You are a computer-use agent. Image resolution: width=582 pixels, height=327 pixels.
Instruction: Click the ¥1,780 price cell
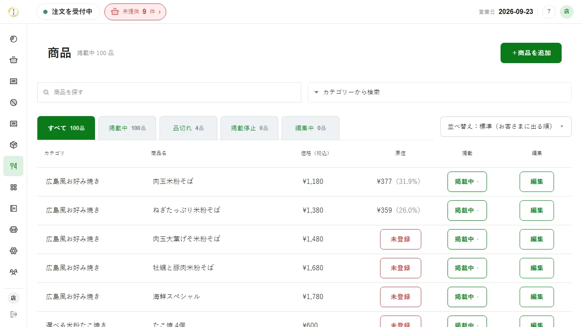pos(313,297)
